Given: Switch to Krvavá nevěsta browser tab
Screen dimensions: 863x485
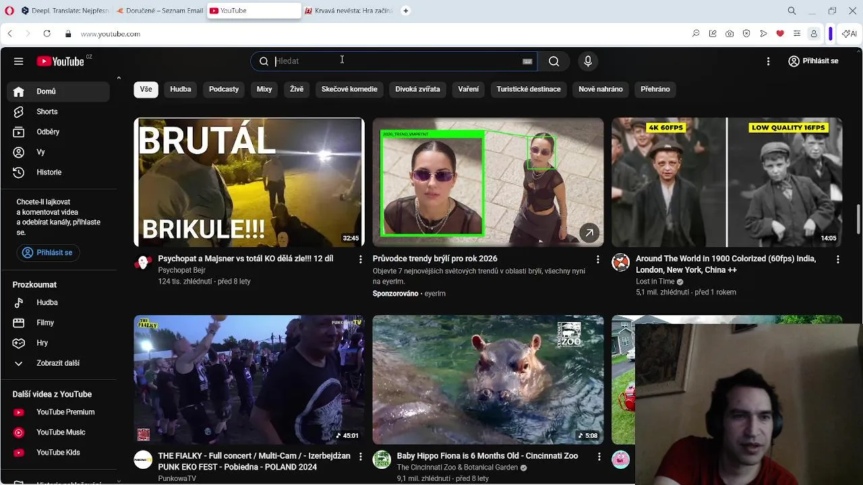Looking at the screenshot, I should pos(349,11).
